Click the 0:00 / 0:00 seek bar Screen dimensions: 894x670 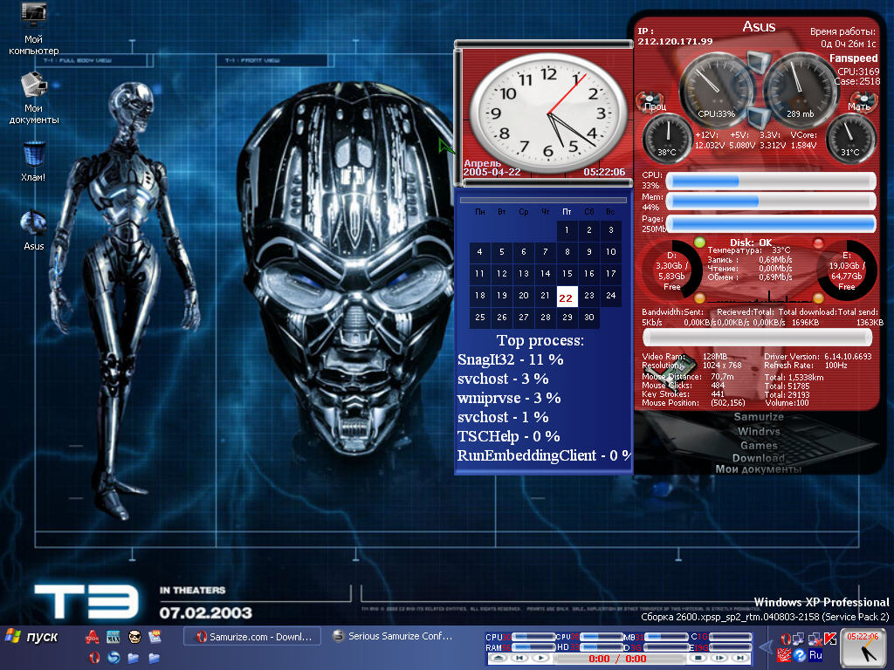620,659
